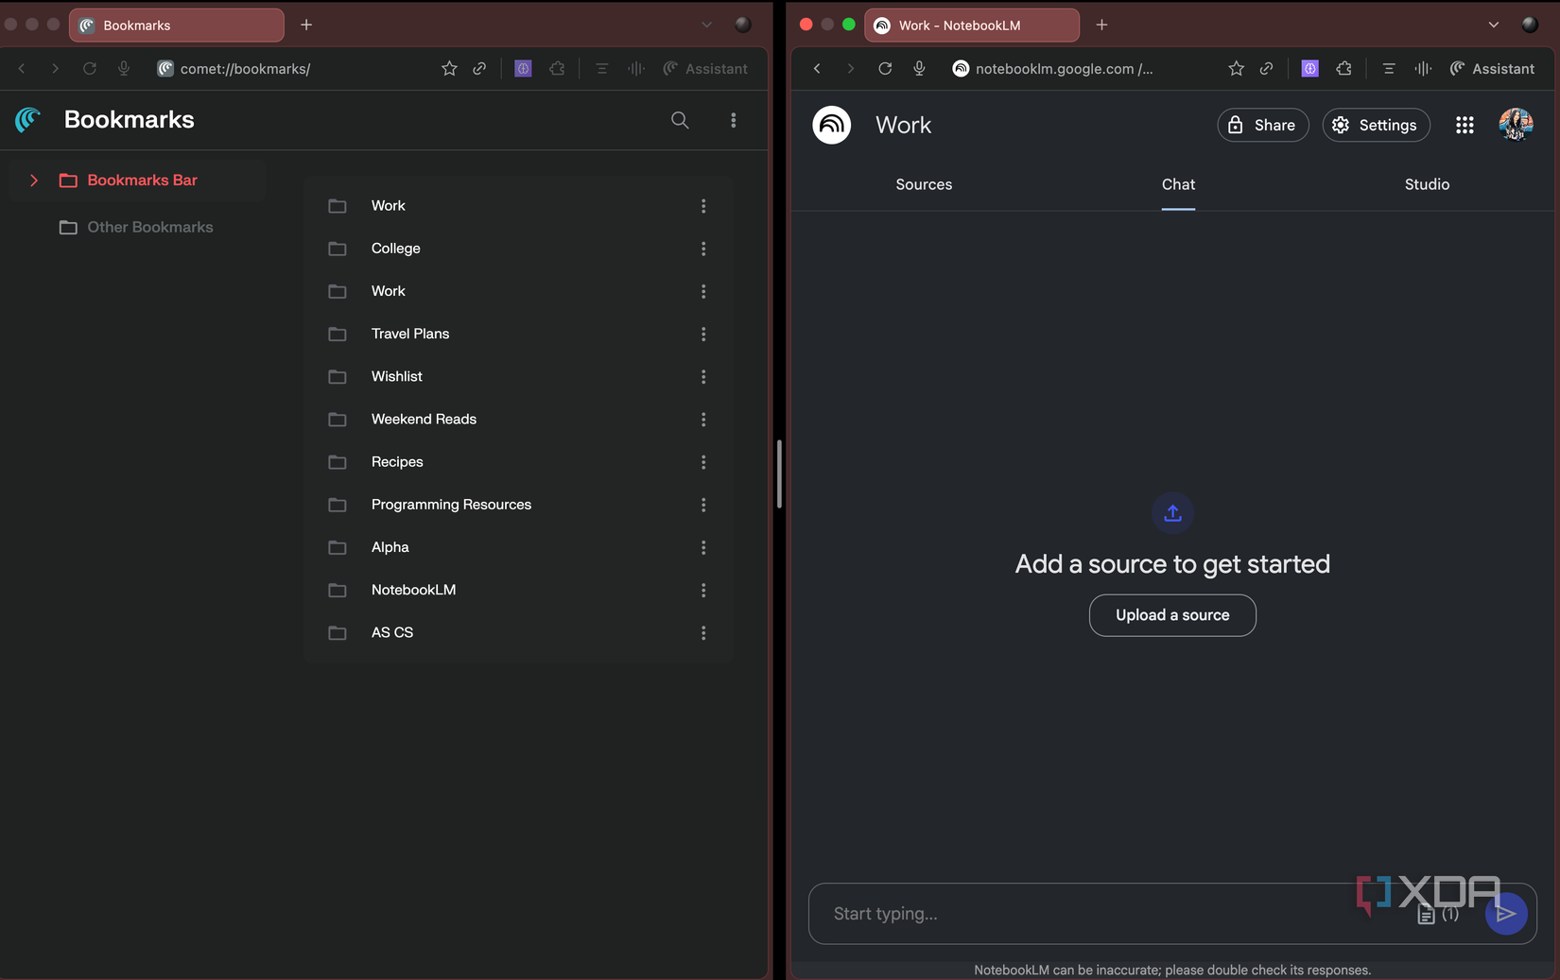The height and width of the screenshot is (980, 1560).
Task: Click the search icon on the Bookmarks page
Action: 680,120
